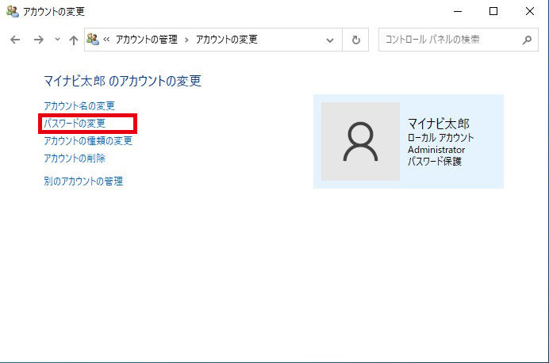Open recent locations dropdown arrow
This screenshot has height=363, width=549.
(x=57, y=40)
